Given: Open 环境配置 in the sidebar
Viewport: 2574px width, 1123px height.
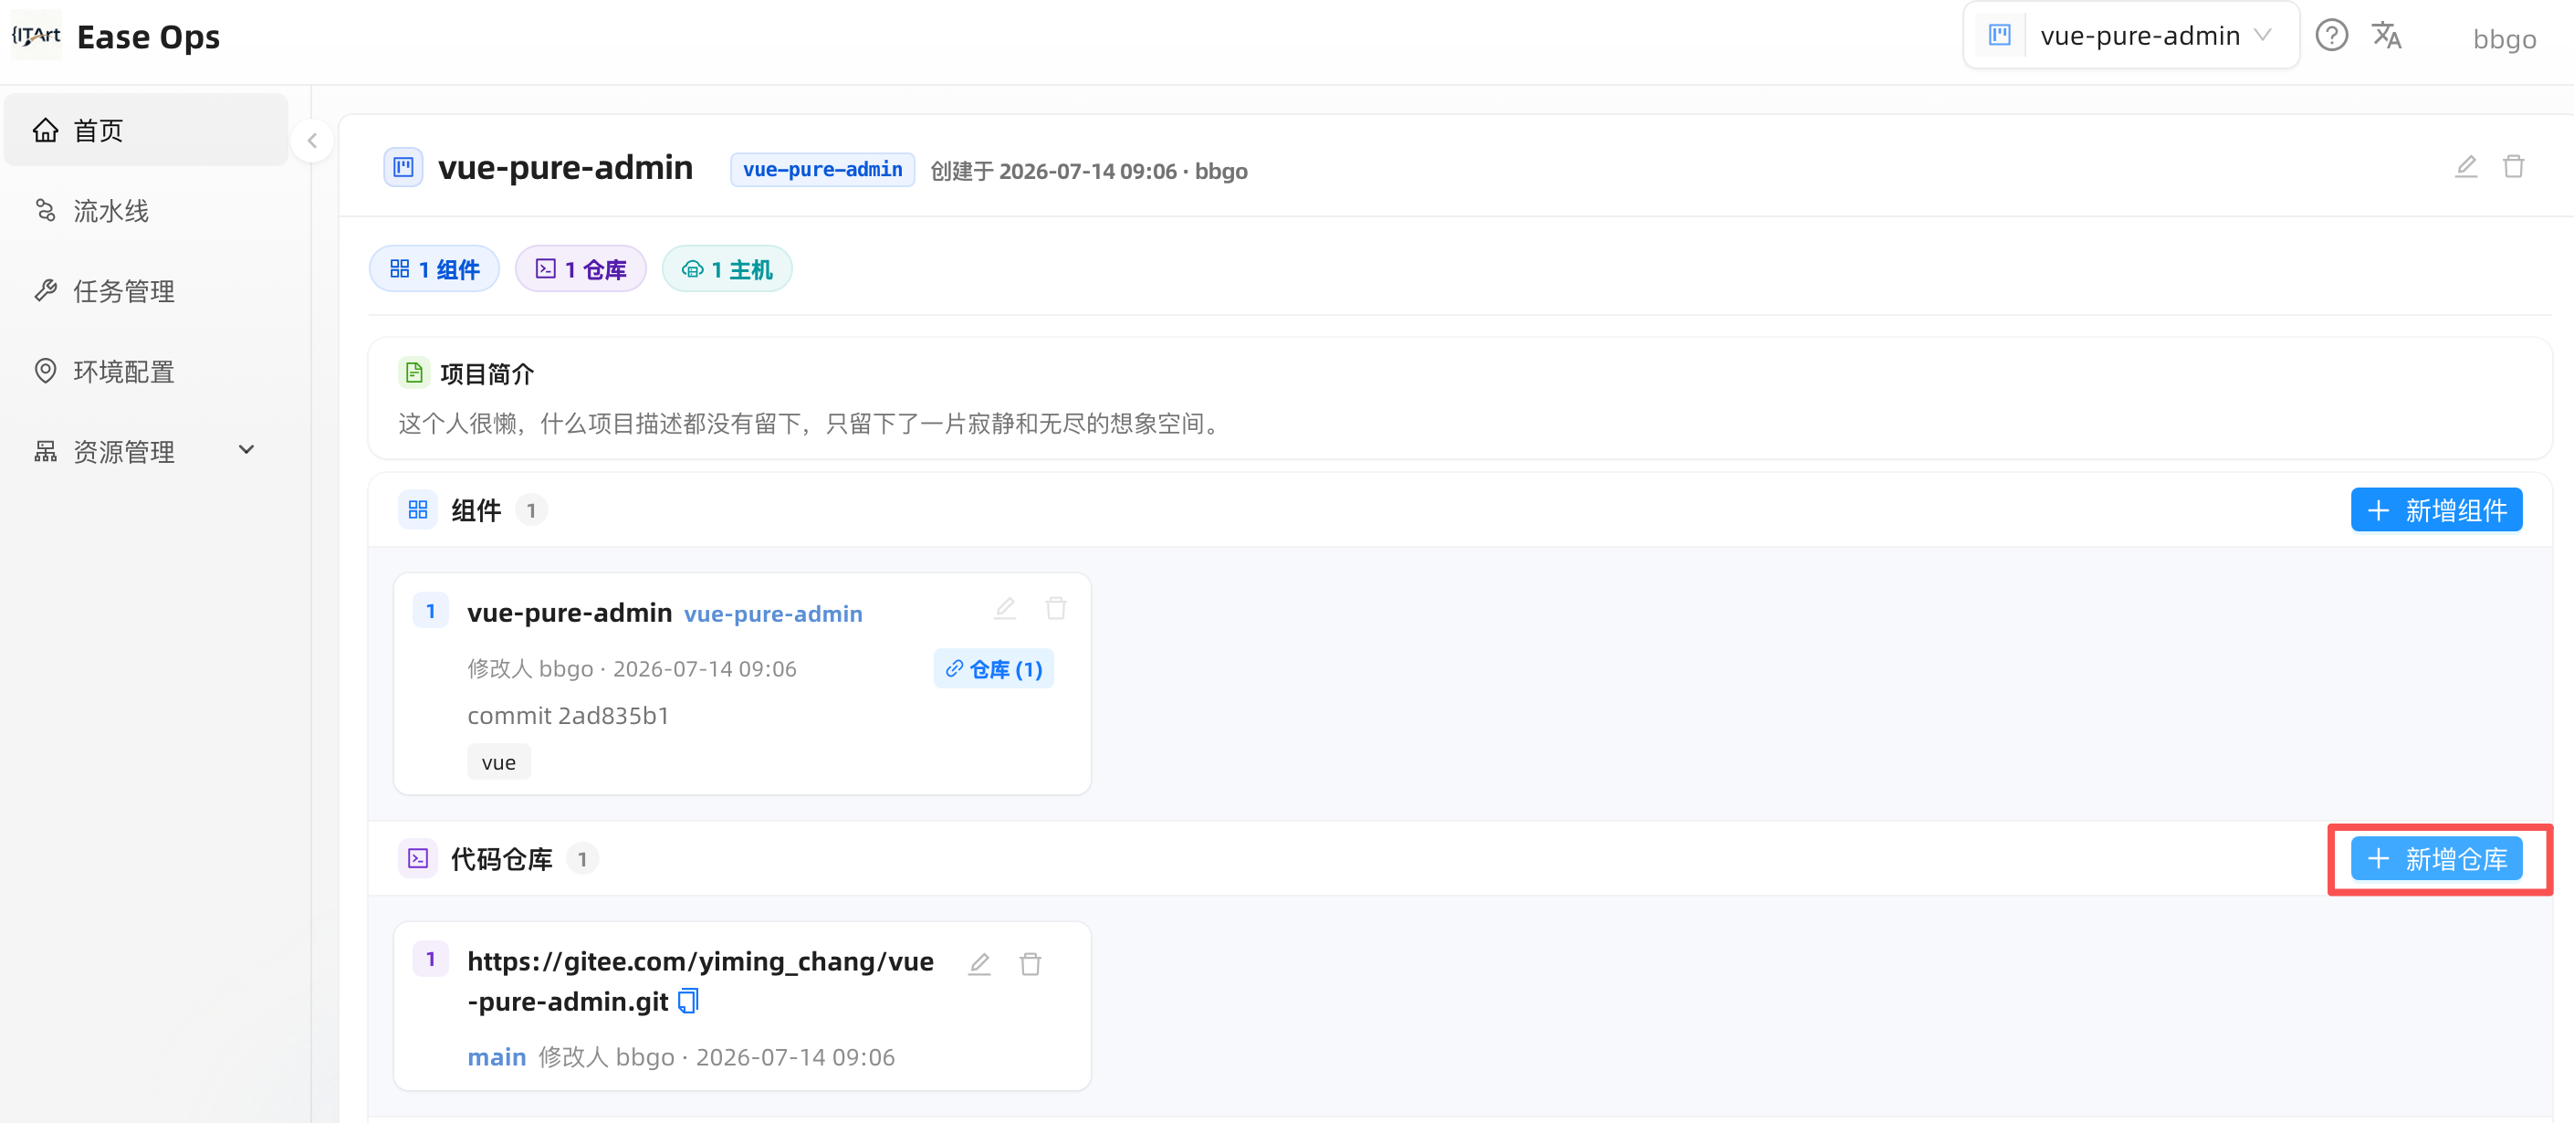Looking at the screenshot, I should tap(146, 371).
